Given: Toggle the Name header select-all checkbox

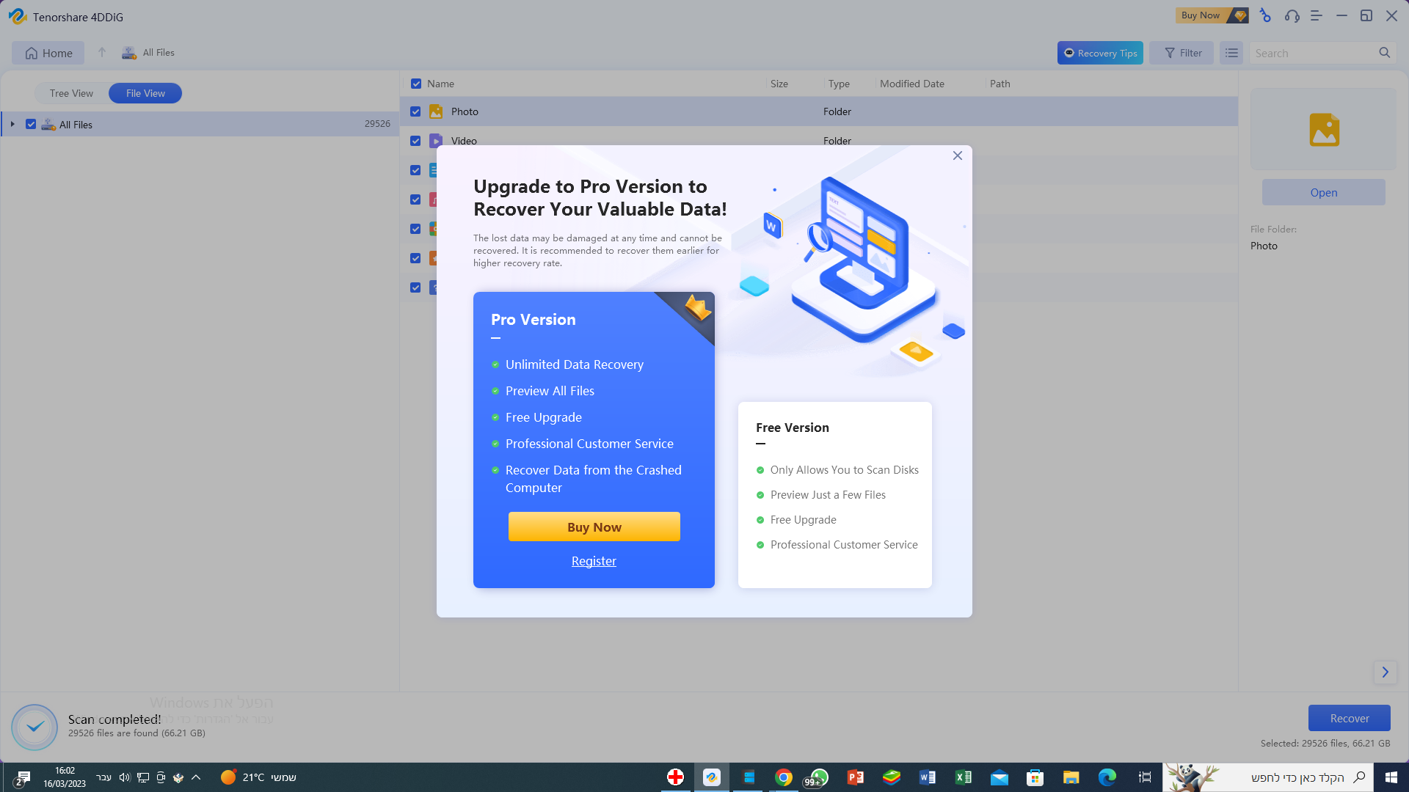Looking at the screenshot, I should pos(416,84).
